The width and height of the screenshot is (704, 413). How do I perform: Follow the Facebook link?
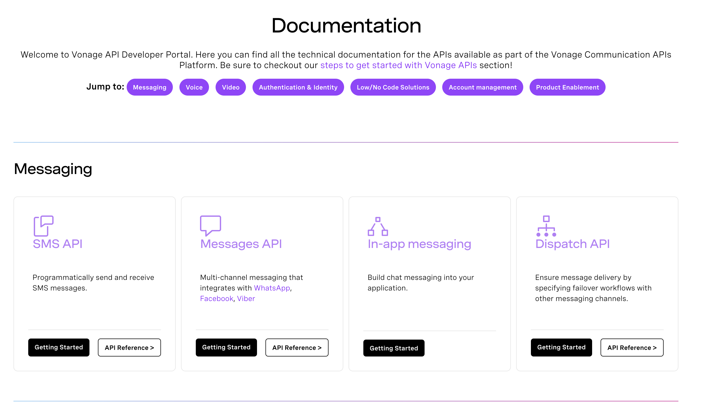click(x=217, y=299)
